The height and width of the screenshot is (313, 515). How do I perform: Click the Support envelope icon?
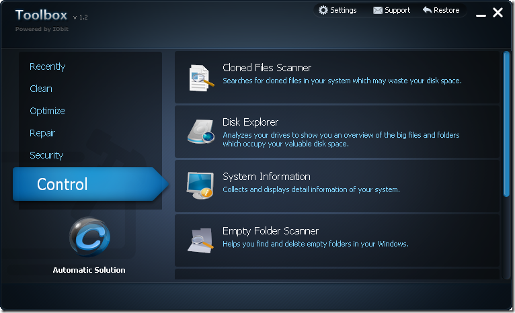[378, 11]
